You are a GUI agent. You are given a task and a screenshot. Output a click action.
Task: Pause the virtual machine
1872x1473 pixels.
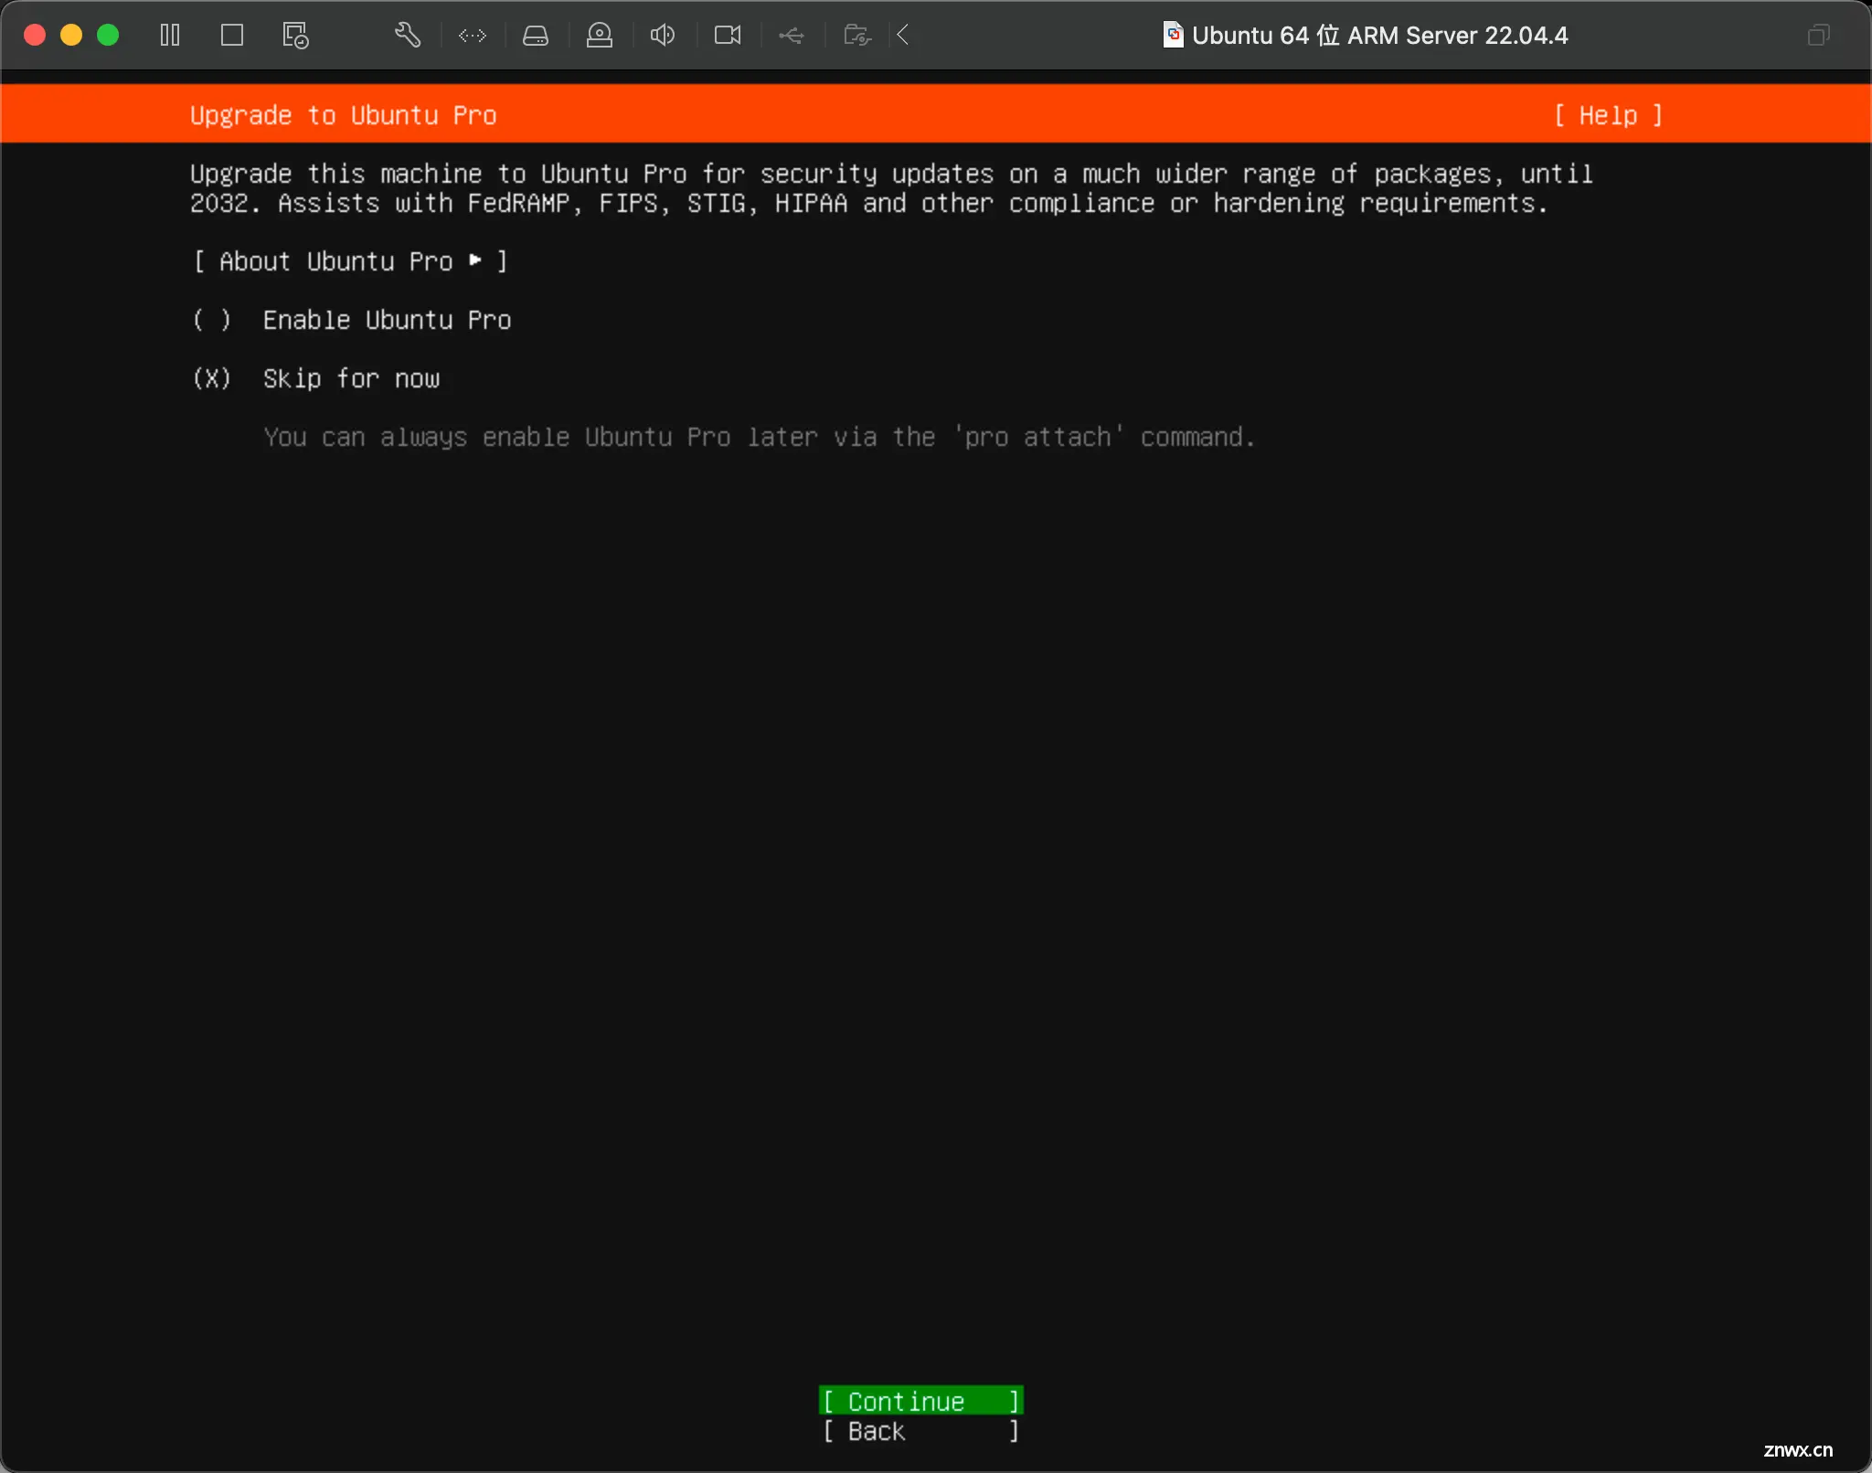click(x=170, y=36)
